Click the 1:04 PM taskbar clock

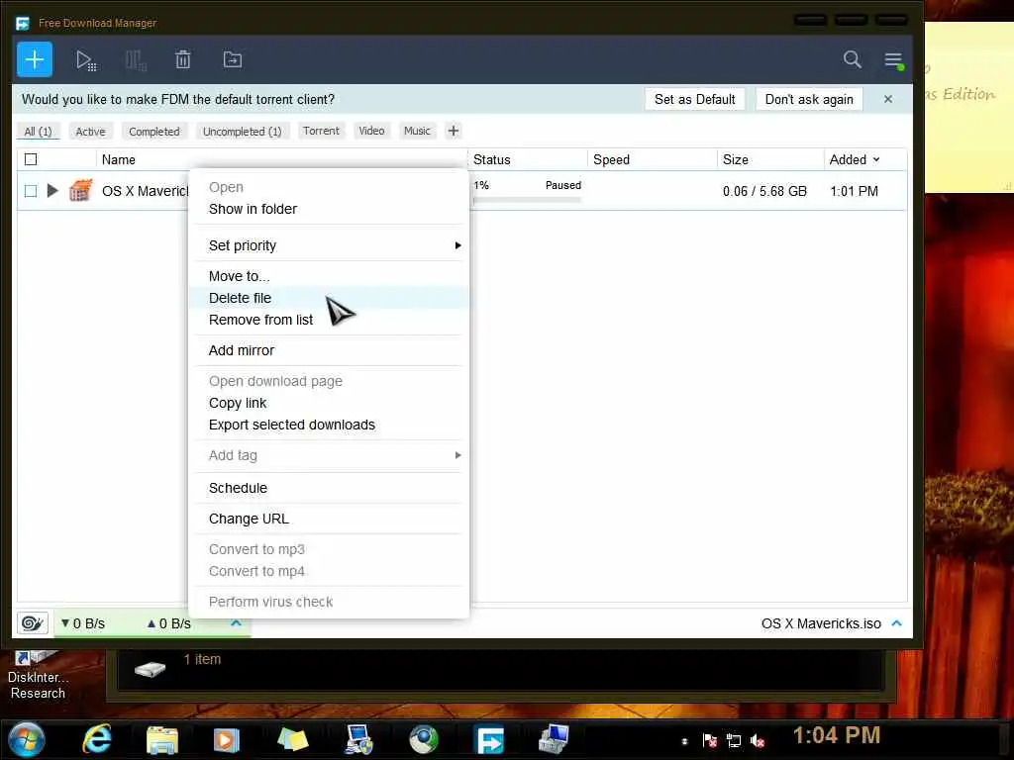click(837, 735)
